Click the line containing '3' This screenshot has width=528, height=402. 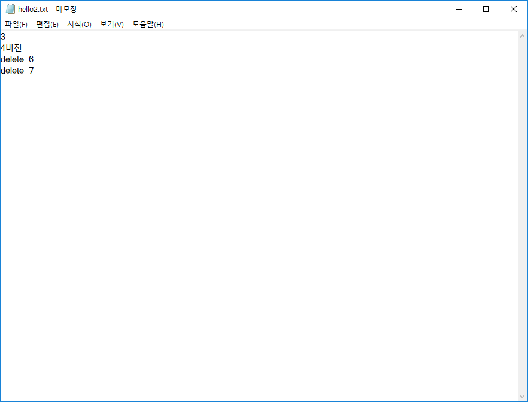coord(3,37)
